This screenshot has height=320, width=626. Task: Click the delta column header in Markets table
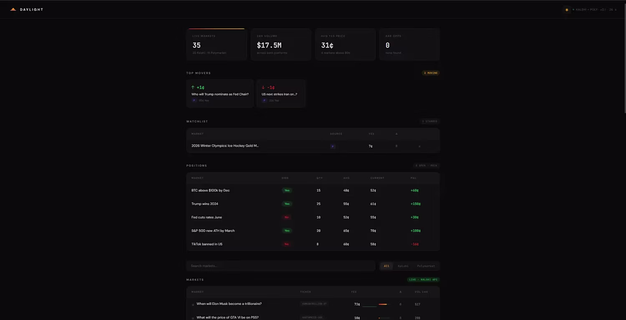400,292
